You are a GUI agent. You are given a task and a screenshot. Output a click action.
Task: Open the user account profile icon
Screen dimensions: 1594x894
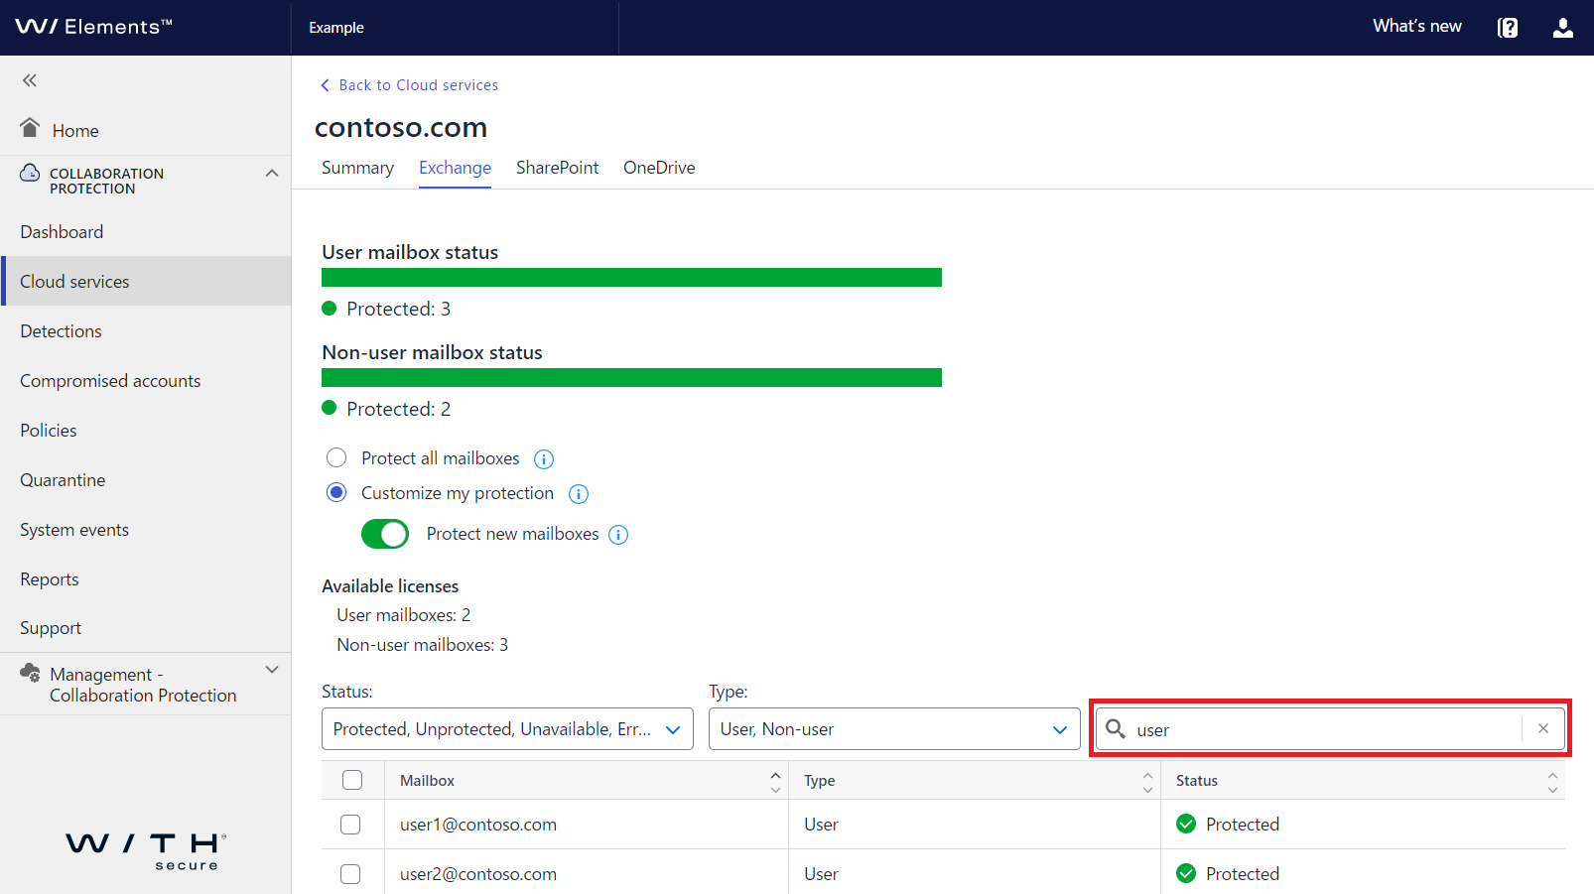pyautogui.click(x=1563, y=28)
